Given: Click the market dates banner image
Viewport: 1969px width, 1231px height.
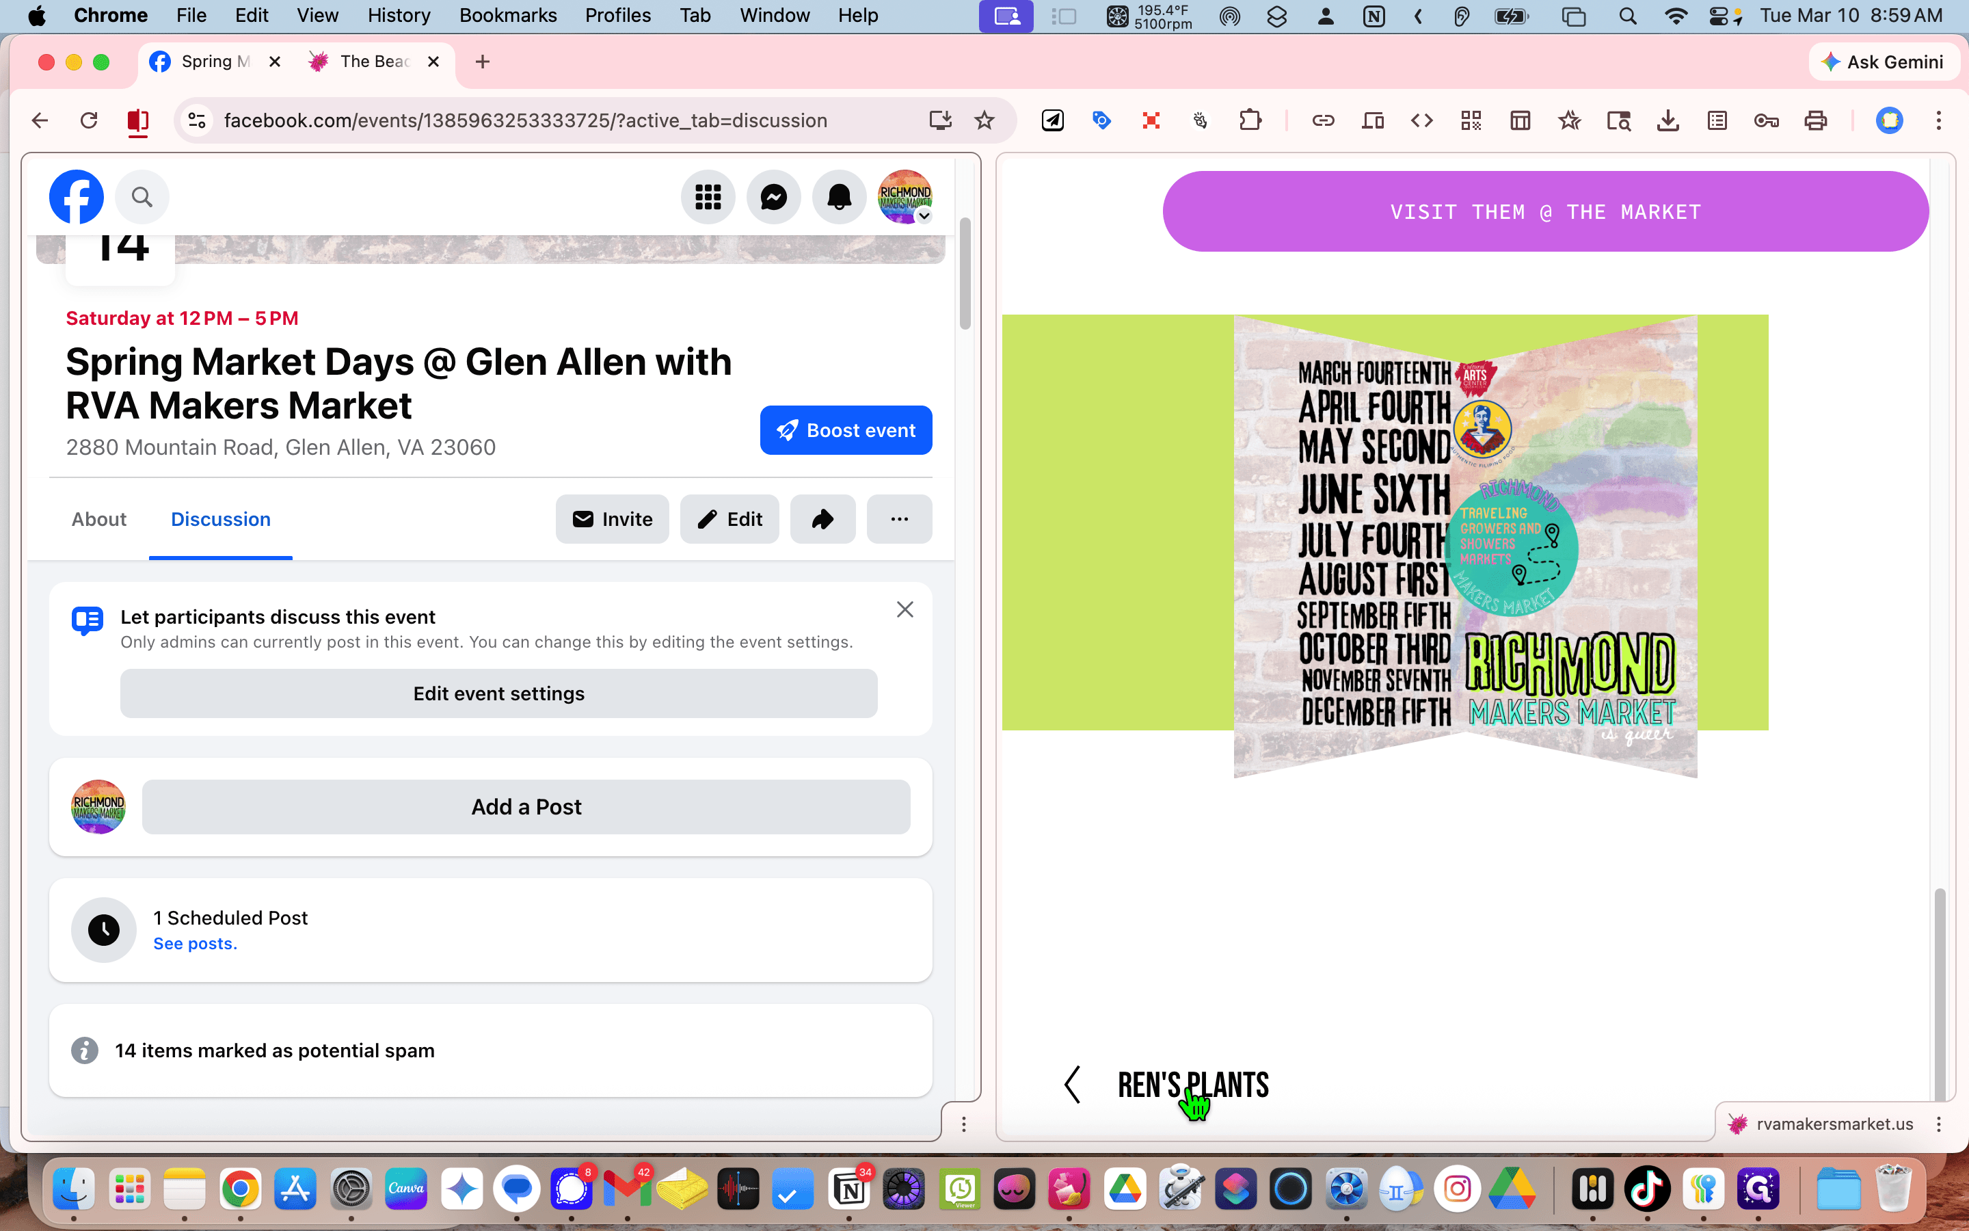Looking at the screenshot, I should click(x=1466, y=546).
